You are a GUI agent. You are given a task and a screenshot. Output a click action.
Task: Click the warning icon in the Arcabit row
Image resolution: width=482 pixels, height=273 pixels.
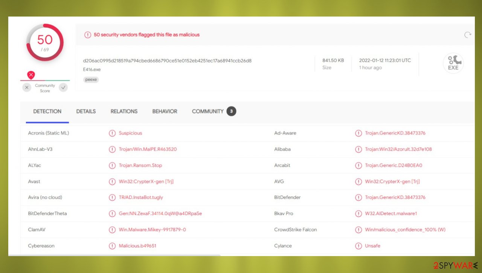[x=358, y=165]
